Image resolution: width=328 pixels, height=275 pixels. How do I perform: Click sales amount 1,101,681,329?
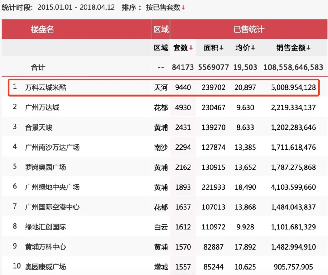(293, 227)
